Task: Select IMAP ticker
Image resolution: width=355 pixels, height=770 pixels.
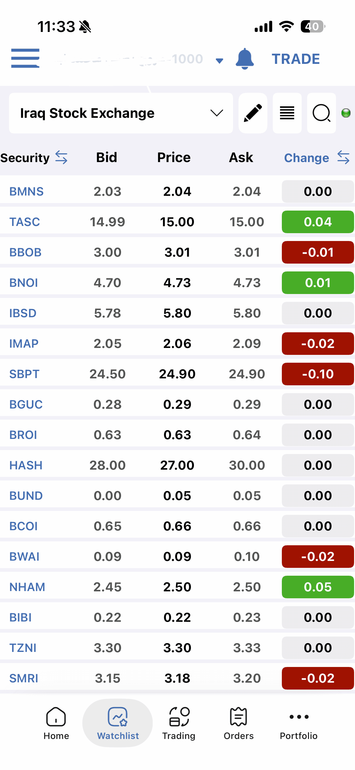Action: [24, 343]
